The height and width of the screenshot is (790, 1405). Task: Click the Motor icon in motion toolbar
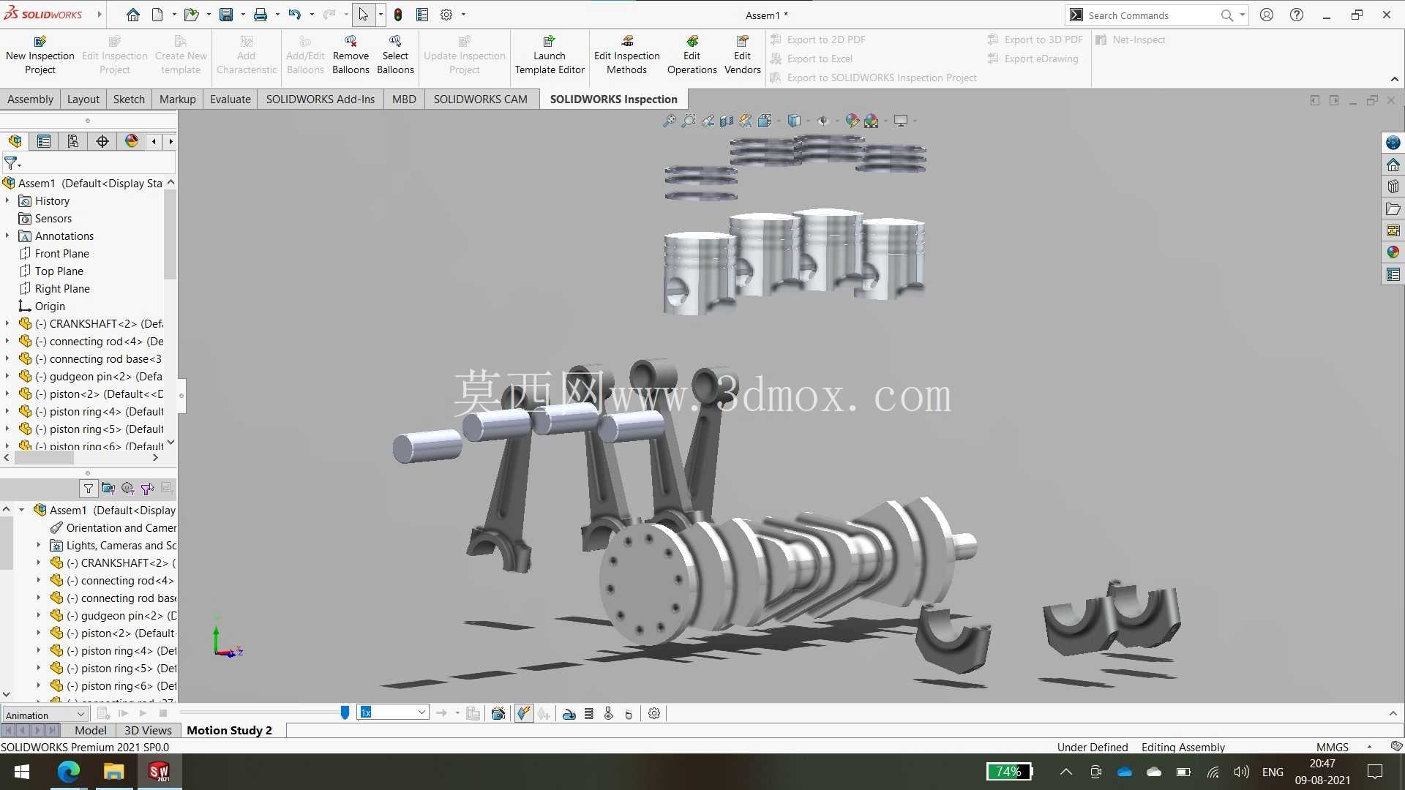pos(569,713)
